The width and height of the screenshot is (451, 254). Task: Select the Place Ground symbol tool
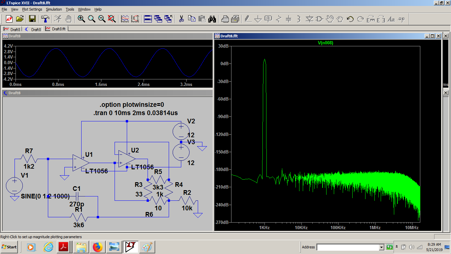pyautogui.click(x=258, y=19)
